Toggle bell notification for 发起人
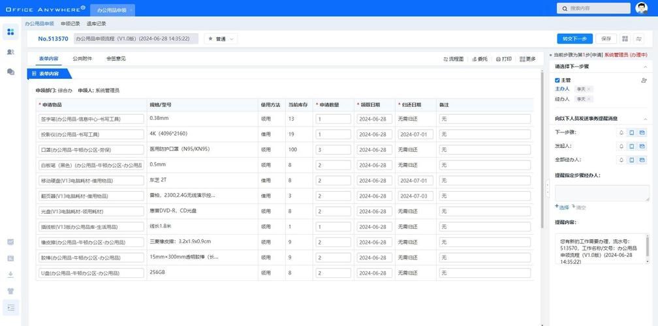This screenshot has height=326, width=658. (621, 146)
